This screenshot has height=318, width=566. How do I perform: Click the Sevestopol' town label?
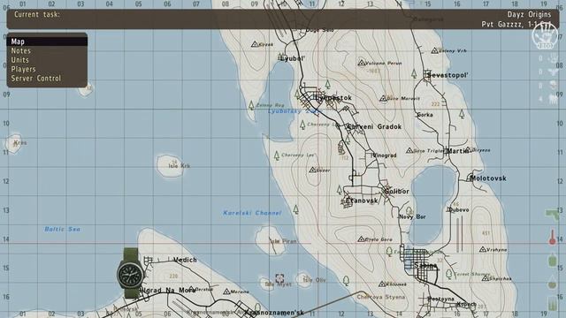point(447,75)
